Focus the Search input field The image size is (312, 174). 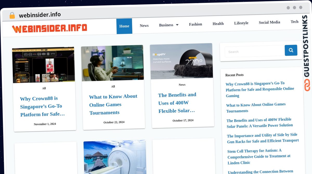pyautogui.click(x=255, y=51)
